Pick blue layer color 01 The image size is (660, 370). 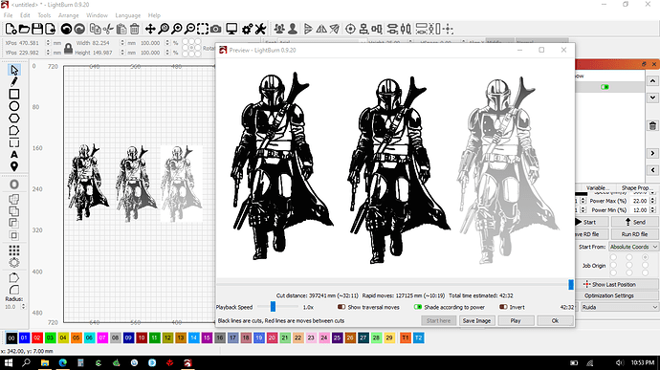click(24, 337)
